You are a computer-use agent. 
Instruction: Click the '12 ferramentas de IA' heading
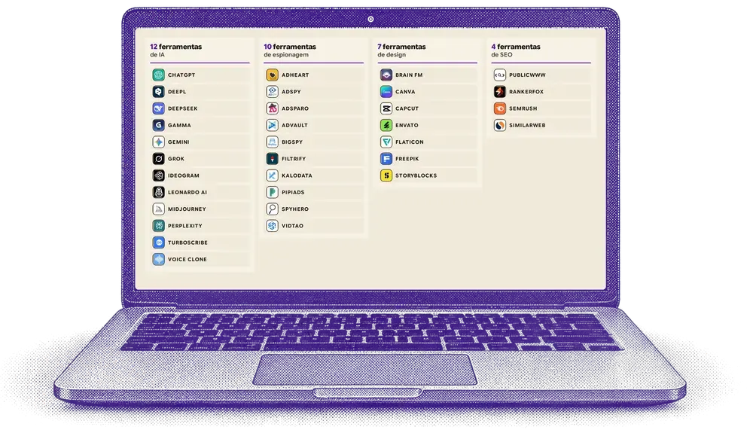click(x=175, y=50)
